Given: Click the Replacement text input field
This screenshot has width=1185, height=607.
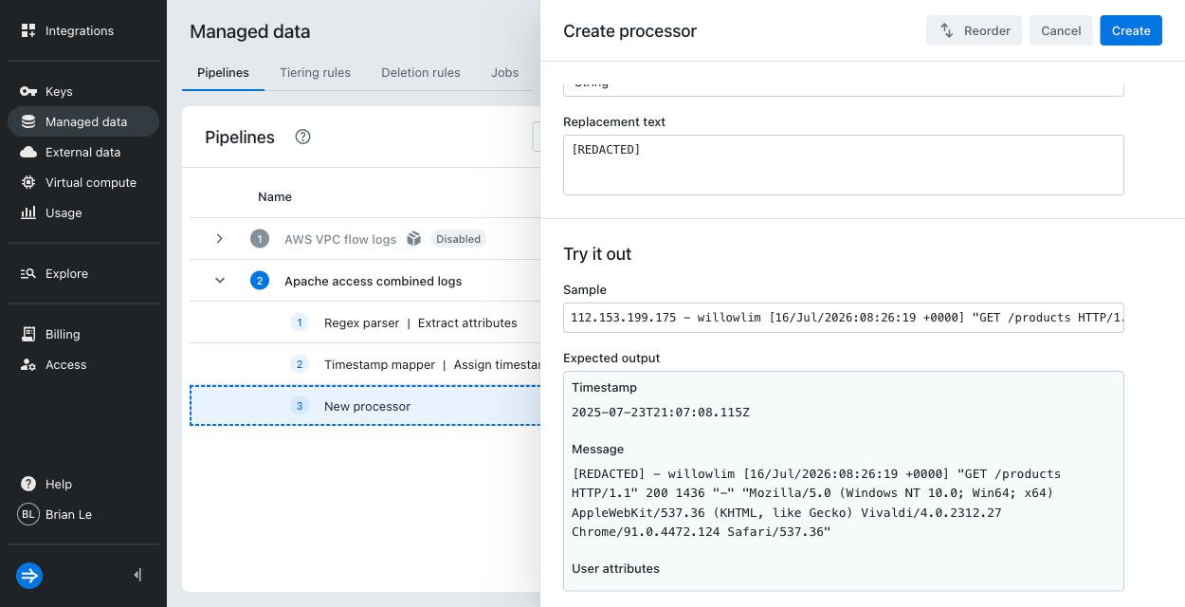Looking at the screenshot, I should [x=844, y=165].
